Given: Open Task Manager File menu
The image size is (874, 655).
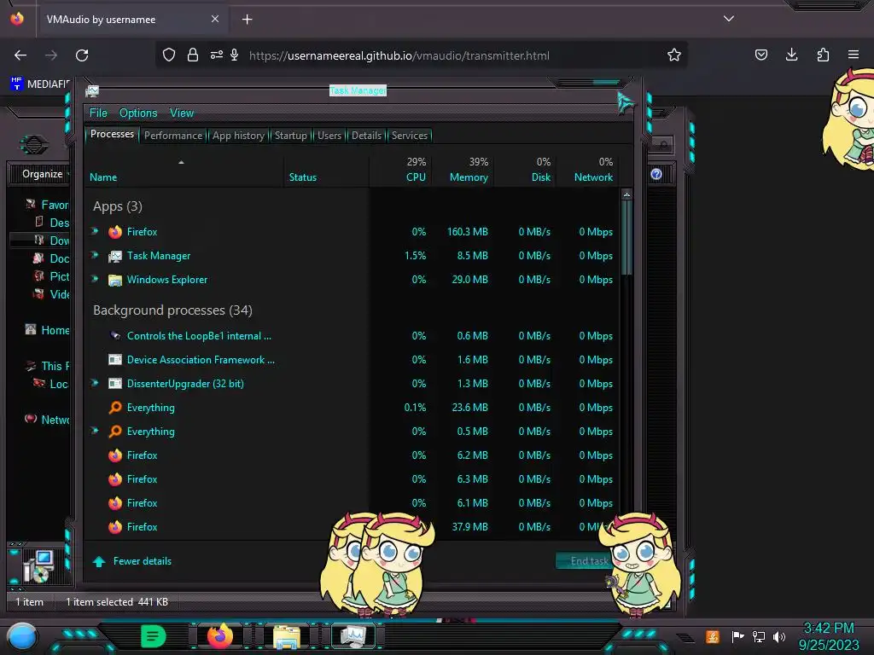Looking at the screenshot, I should click(98, 113).
